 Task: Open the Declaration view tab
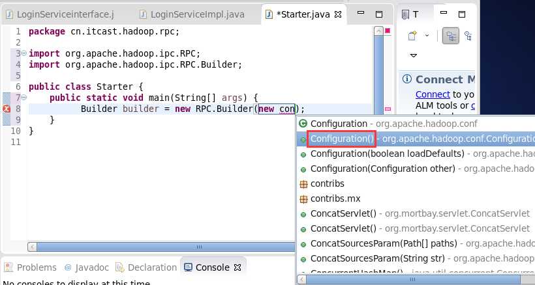tap(146, 267)
